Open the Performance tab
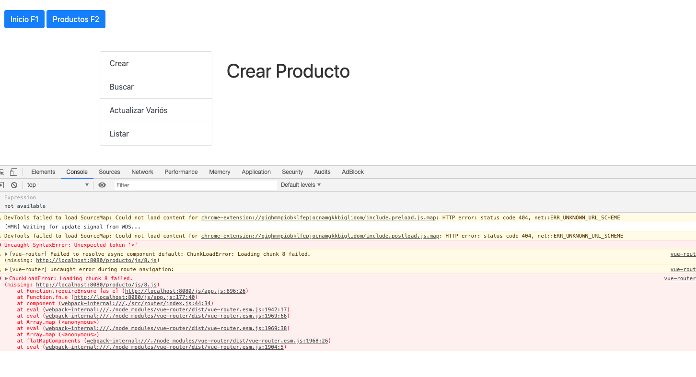This screenshot has height=377, width=696. tap(181, 172)
